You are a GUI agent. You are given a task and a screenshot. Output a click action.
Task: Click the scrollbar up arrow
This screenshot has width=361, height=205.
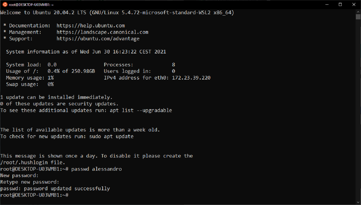point(358,11)
